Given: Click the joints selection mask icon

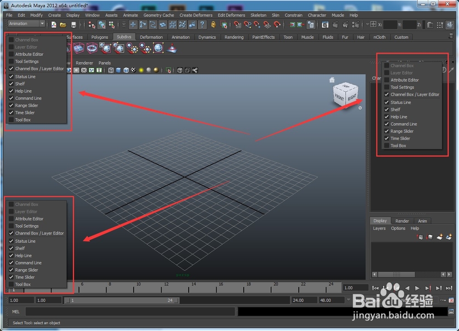Looking at the screenshot, I should point(143,25).
